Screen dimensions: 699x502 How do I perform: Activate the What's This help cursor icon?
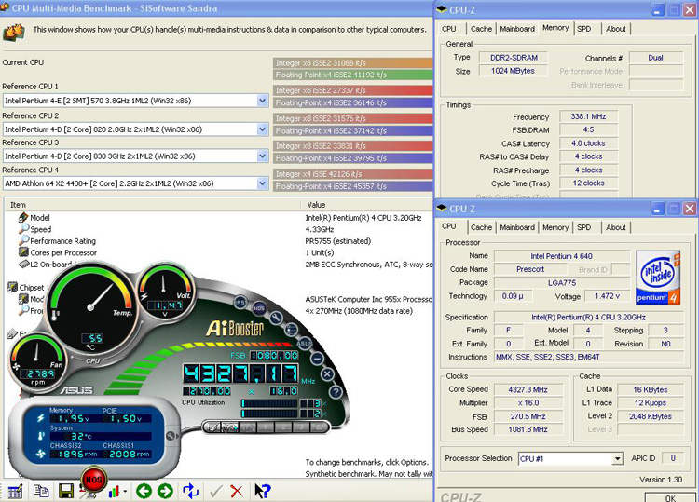[x=262, y=491]
